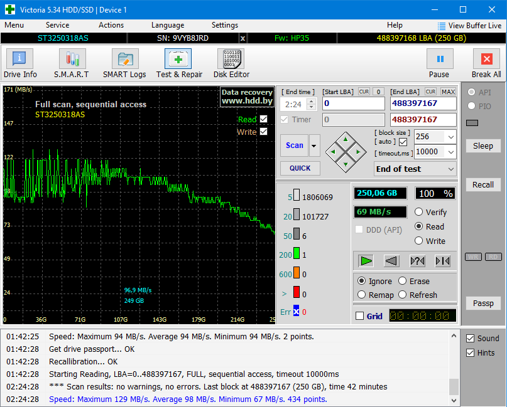Uncheck the Read graph checkbox
Image resolution: width=507 pixels, height=407 pixels.
pyautogui.click(x=263, y=119)
